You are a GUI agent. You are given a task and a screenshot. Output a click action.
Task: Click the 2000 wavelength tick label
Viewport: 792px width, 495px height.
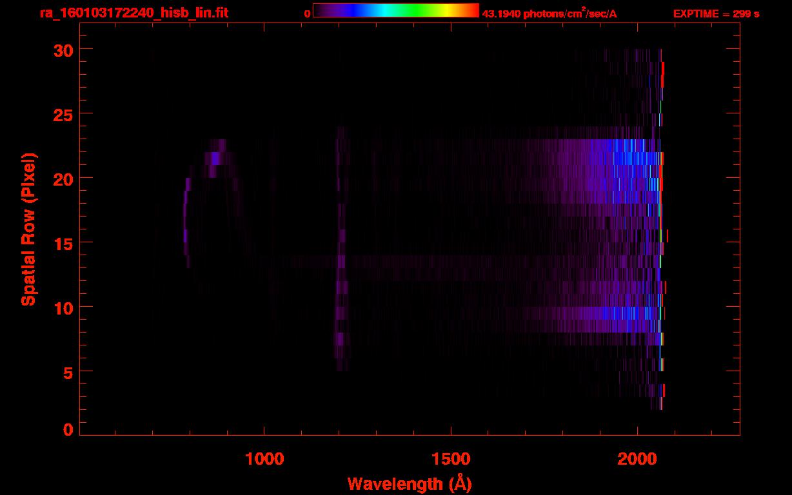(637, 459)
